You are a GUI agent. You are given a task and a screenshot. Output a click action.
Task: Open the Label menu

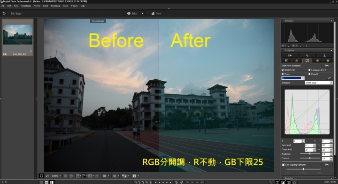[x=46, y=6]
